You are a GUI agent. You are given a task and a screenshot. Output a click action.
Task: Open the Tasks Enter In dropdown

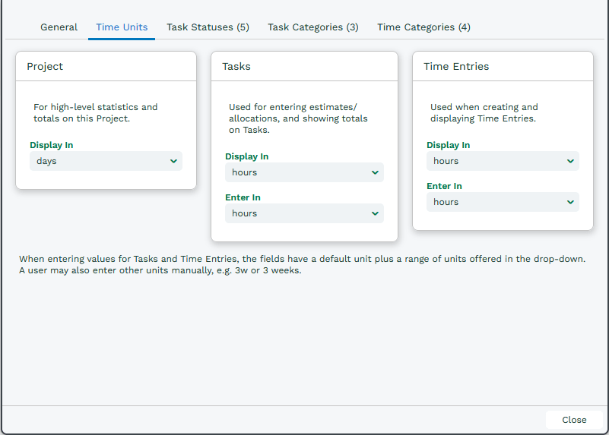pos(304,213)
